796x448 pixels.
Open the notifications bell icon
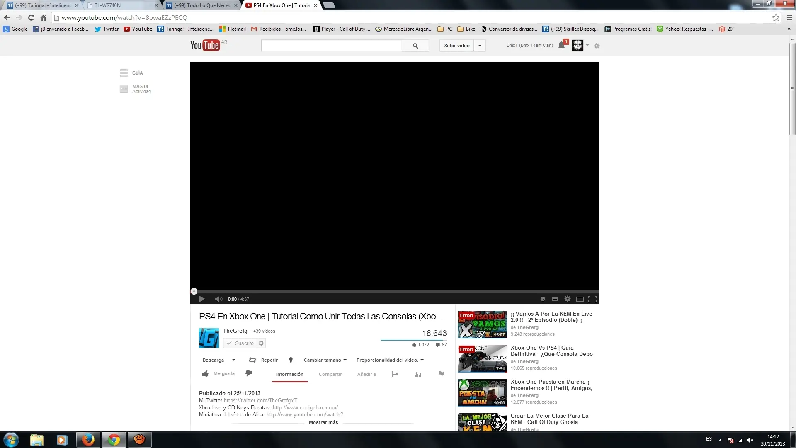point(562,45)
